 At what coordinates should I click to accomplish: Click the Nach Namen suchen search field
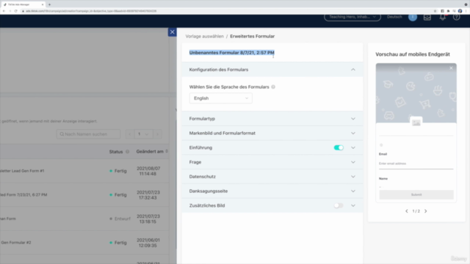click(88, 134)
